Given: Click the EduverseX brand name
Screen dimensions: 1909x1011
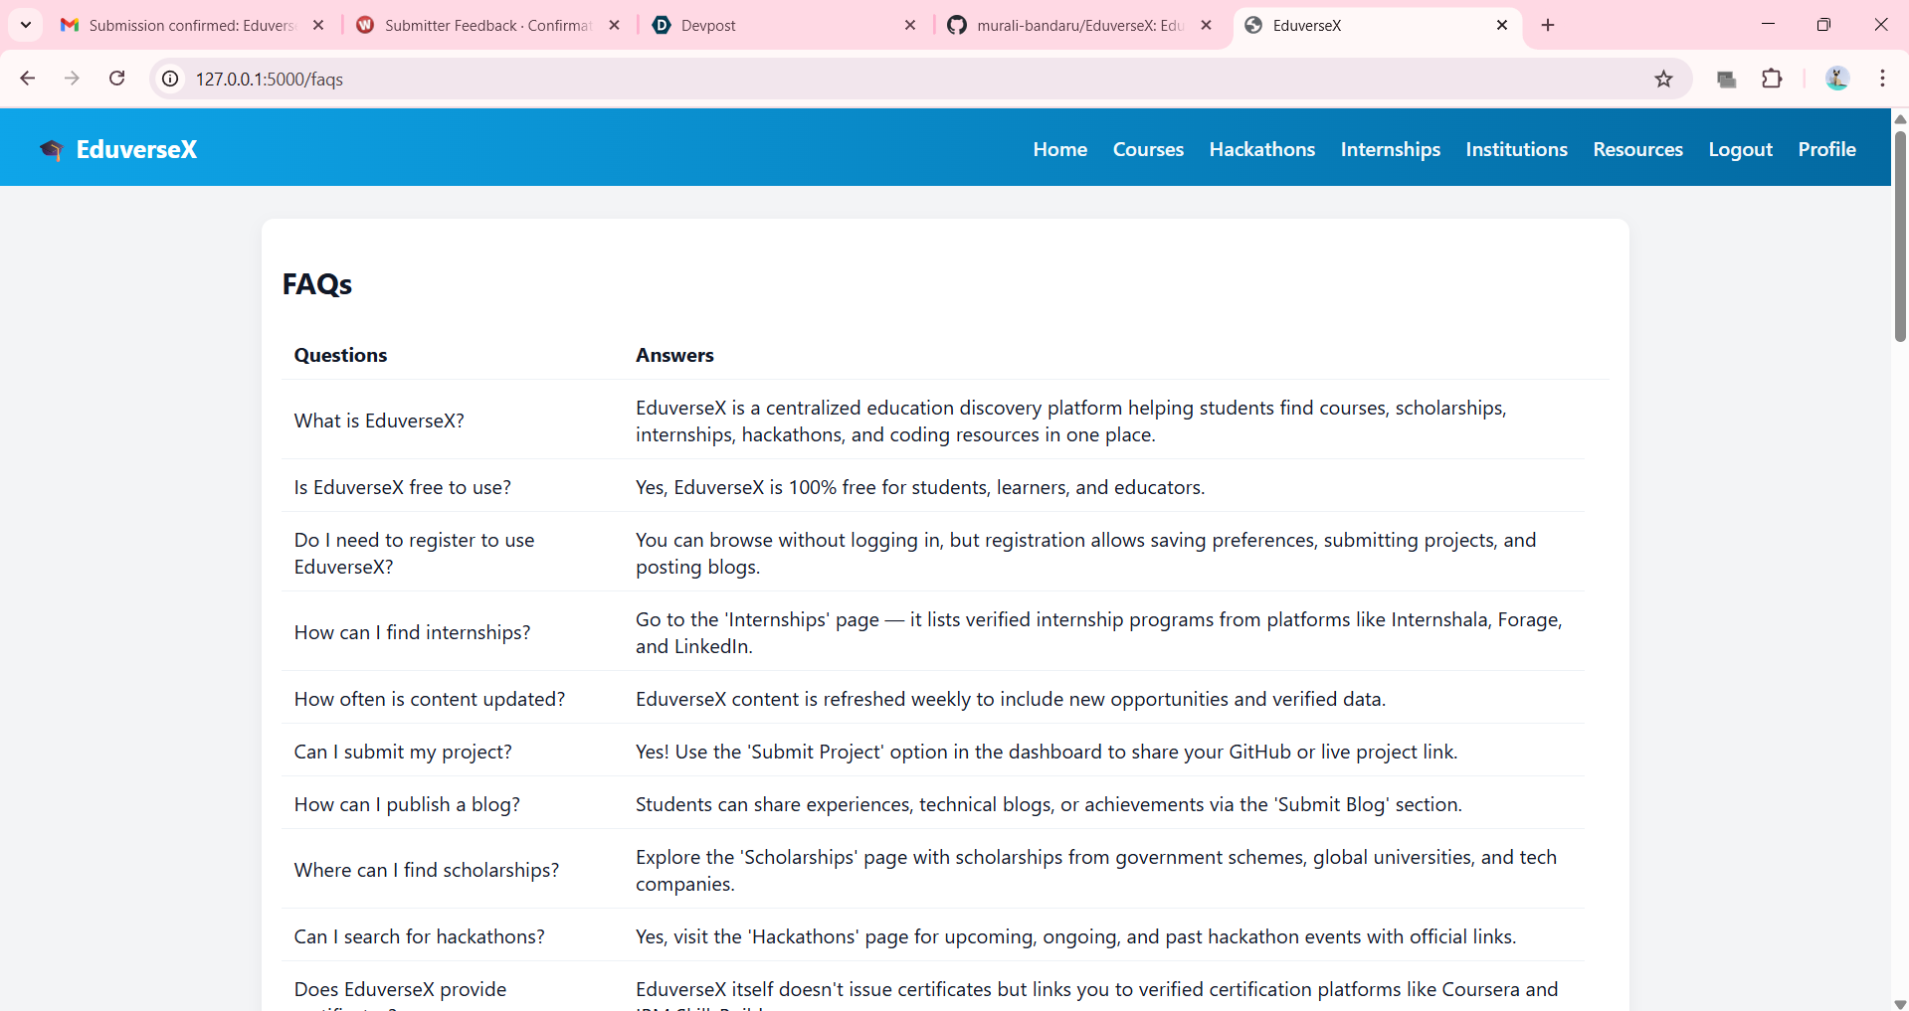Looking at the screenshot, I should point(136,149).
